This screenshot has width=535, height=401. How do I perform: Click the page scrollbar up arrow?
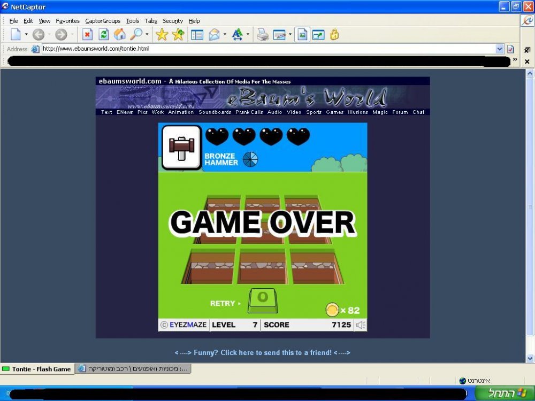coord(530,73)
